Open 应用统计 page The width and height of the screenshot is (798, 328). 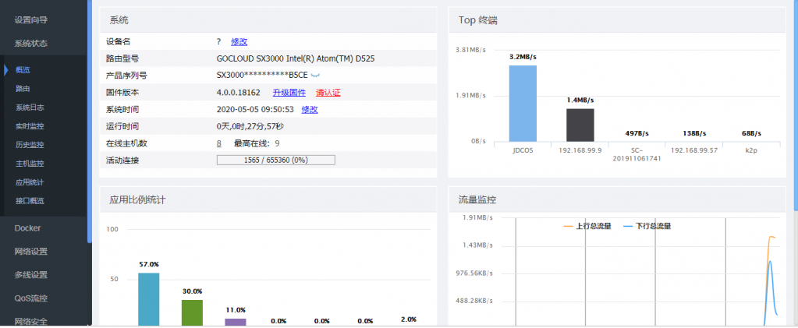(30, 182)
